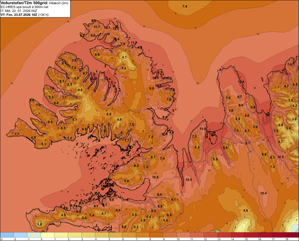Select the 6.4 temperature label
The width and height of the screenshot is (299, 241).
coord(225,148)
